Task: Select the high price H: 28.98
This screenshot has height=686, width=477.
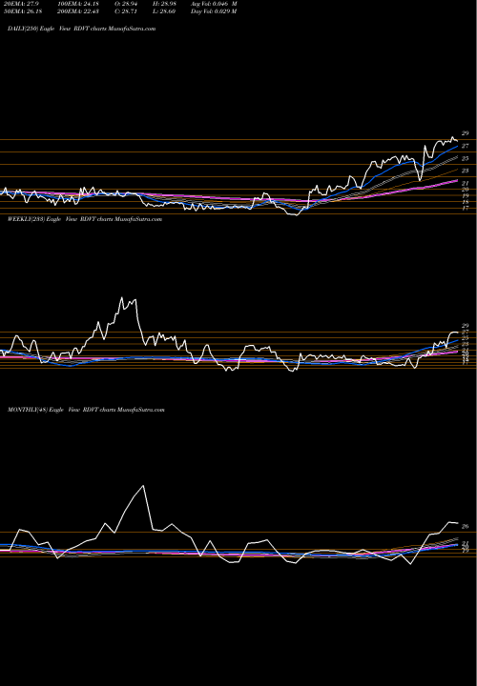Action: point(163,4)
